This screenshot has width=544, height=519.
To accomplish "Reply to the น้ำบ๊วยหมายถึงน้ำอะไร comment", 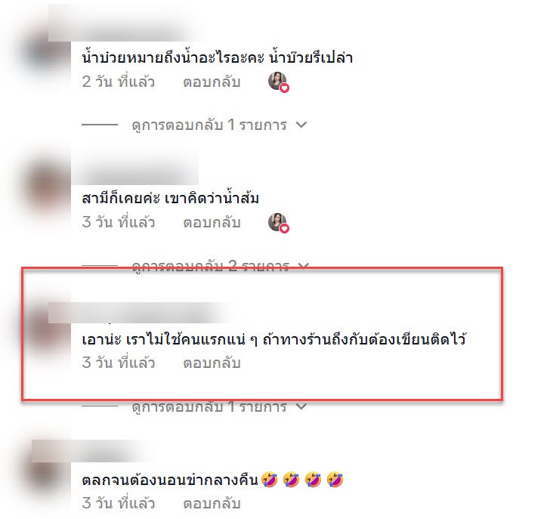I will point(212,82).
